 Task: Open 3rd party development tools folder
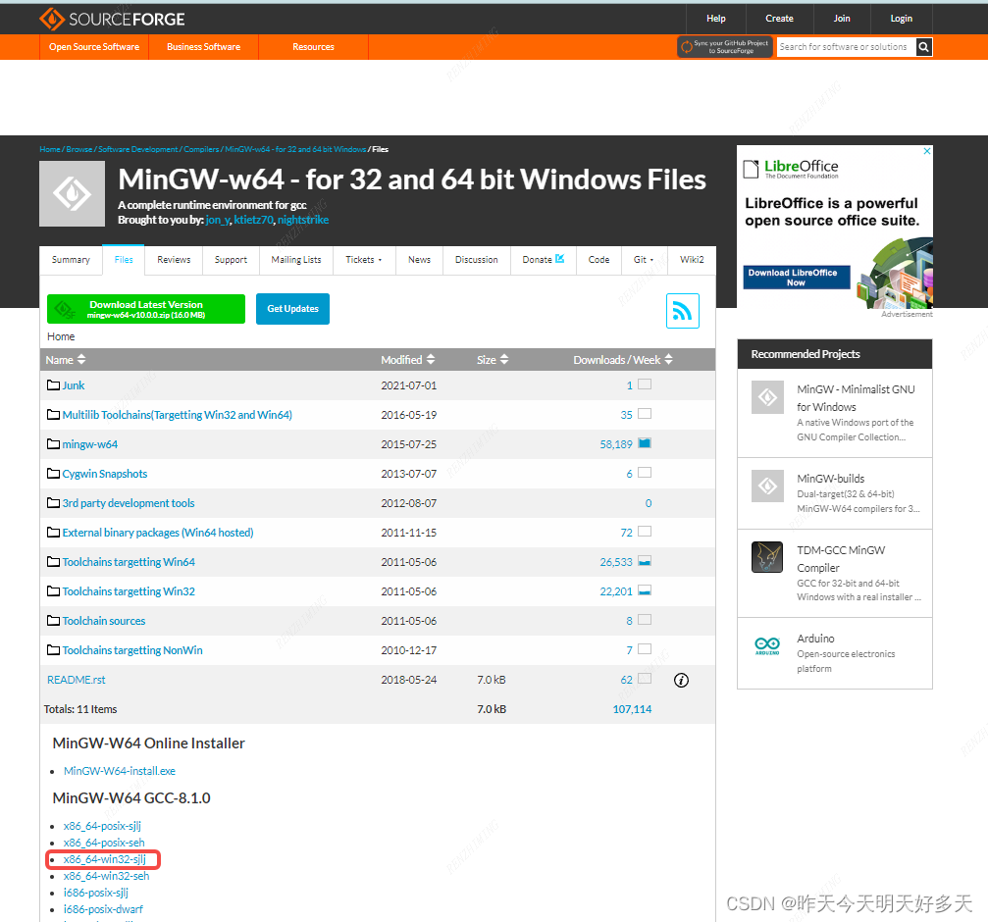pyautogui.click(x=128, y=502)
